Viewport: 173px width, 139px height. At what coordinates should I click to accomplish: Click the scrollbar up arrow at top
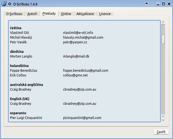click(x=163, y=22)
